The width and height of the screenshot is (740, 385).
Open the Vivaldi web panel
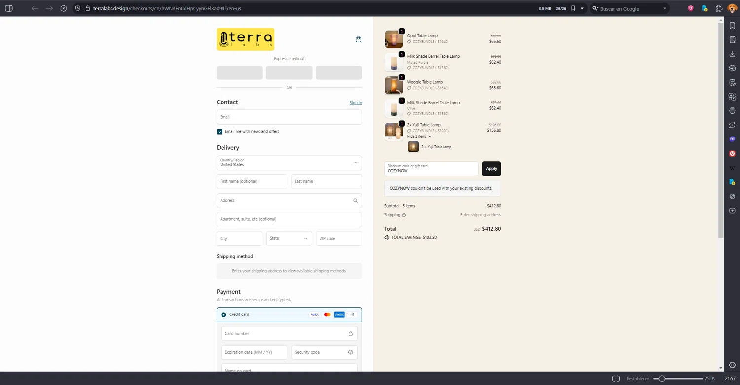click(x=732, y=154)
